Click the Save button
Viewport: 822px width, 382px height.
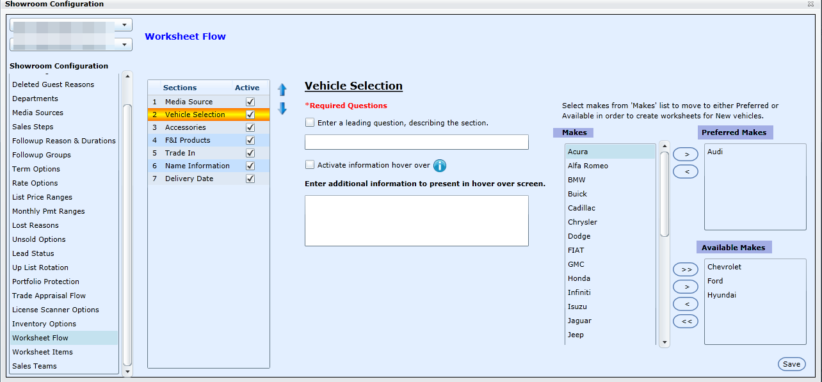point(791,364)
